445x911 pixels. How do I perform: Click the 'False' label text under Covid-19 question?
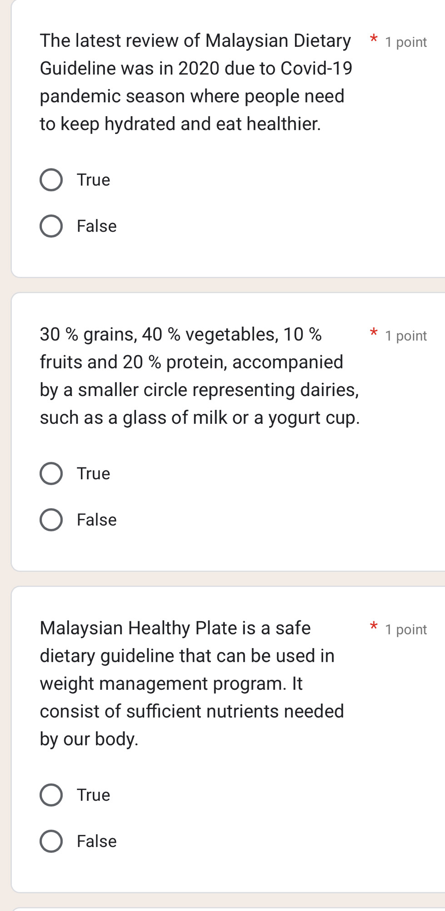click(x=97, y=226)
